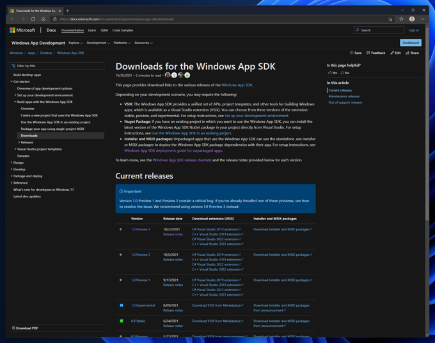Screen dimensions: 435x343
Task: Expand the Explore dropdown menu
Action: pyautogui.click(x=75, y=43)
